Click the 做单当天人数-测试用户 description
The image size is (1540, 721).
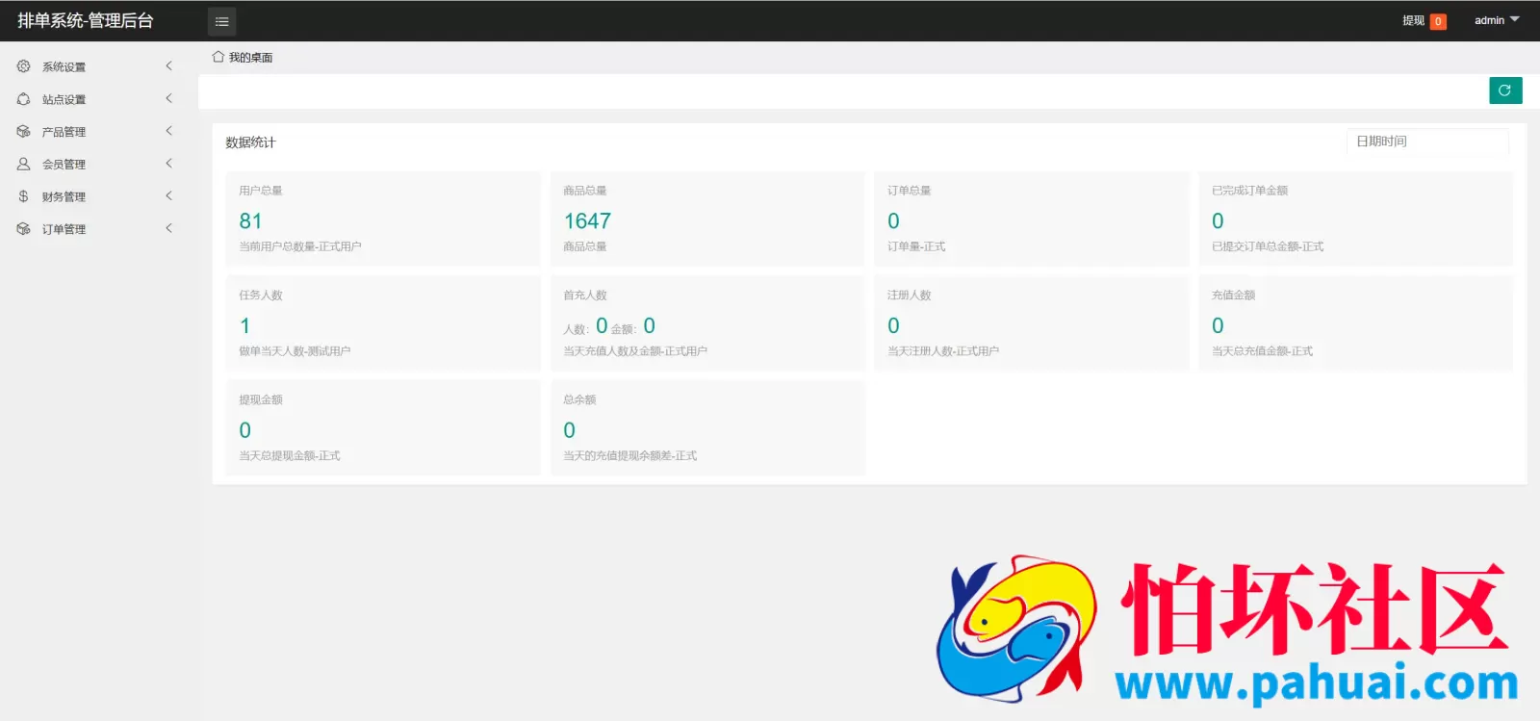[295, 351]
